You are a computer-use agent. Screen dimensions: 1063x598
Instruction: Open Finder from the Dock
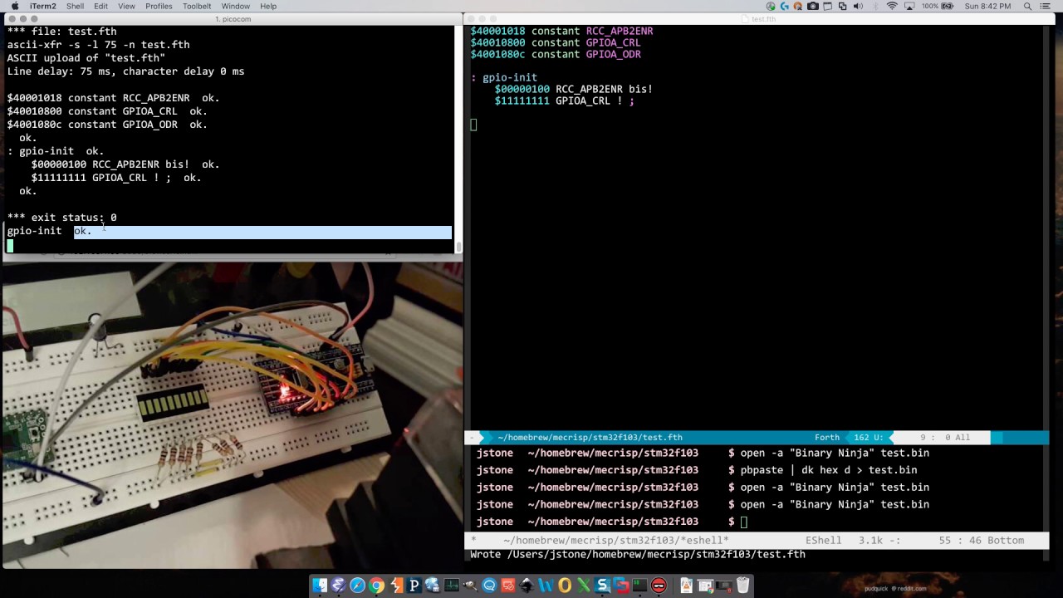click(x=321, y=586)
